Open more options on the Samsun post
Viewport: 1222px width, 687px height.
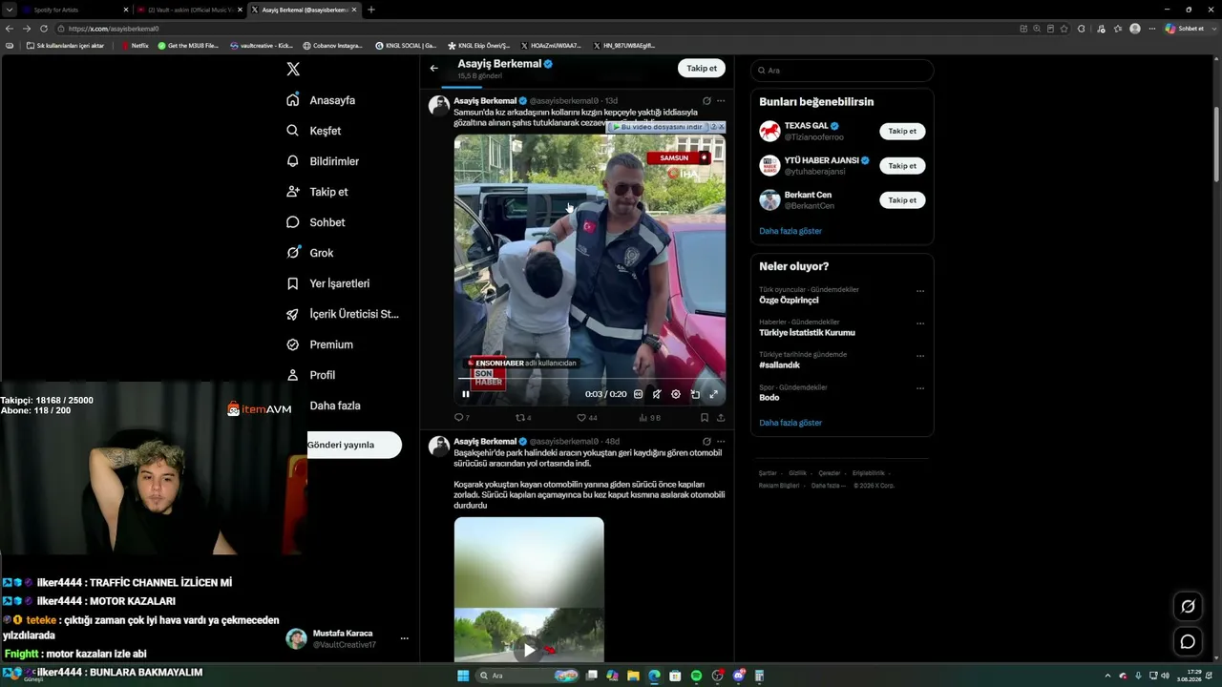(721, 100)
